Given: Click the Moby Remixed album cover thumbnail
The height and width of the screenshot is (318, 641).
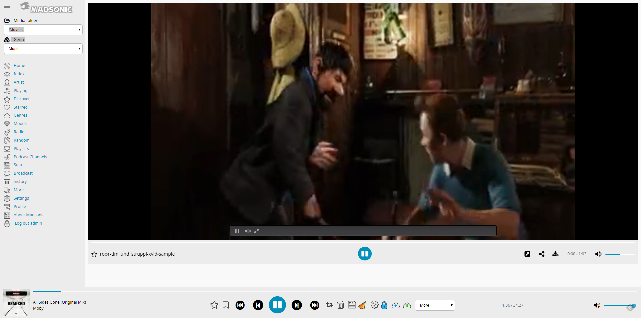Looking at the screenshot, I should tap(16, 302).
